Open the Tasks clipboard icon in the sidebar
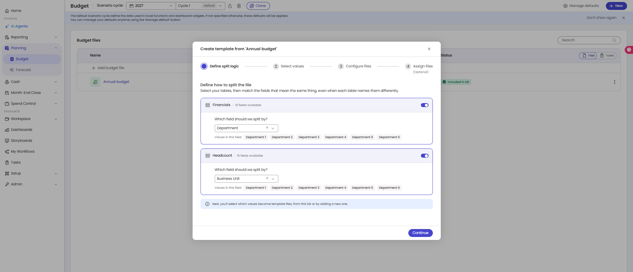Image resolution: width=633 pixels, height=272 pixels. tap(7, 163)
